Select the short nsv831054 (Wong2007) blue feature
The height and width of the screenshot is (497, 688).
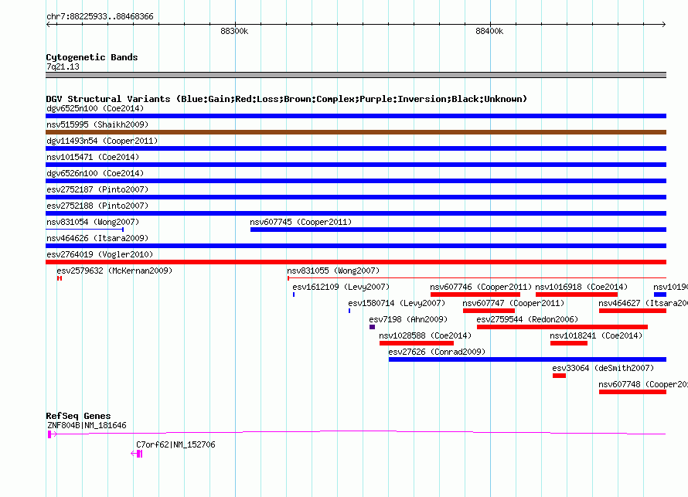click(x=85, y=230)
